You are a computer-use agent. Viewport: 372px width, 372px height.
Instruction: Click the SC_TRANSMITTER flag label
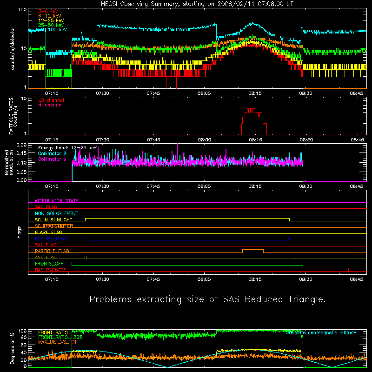click(54, 226)
